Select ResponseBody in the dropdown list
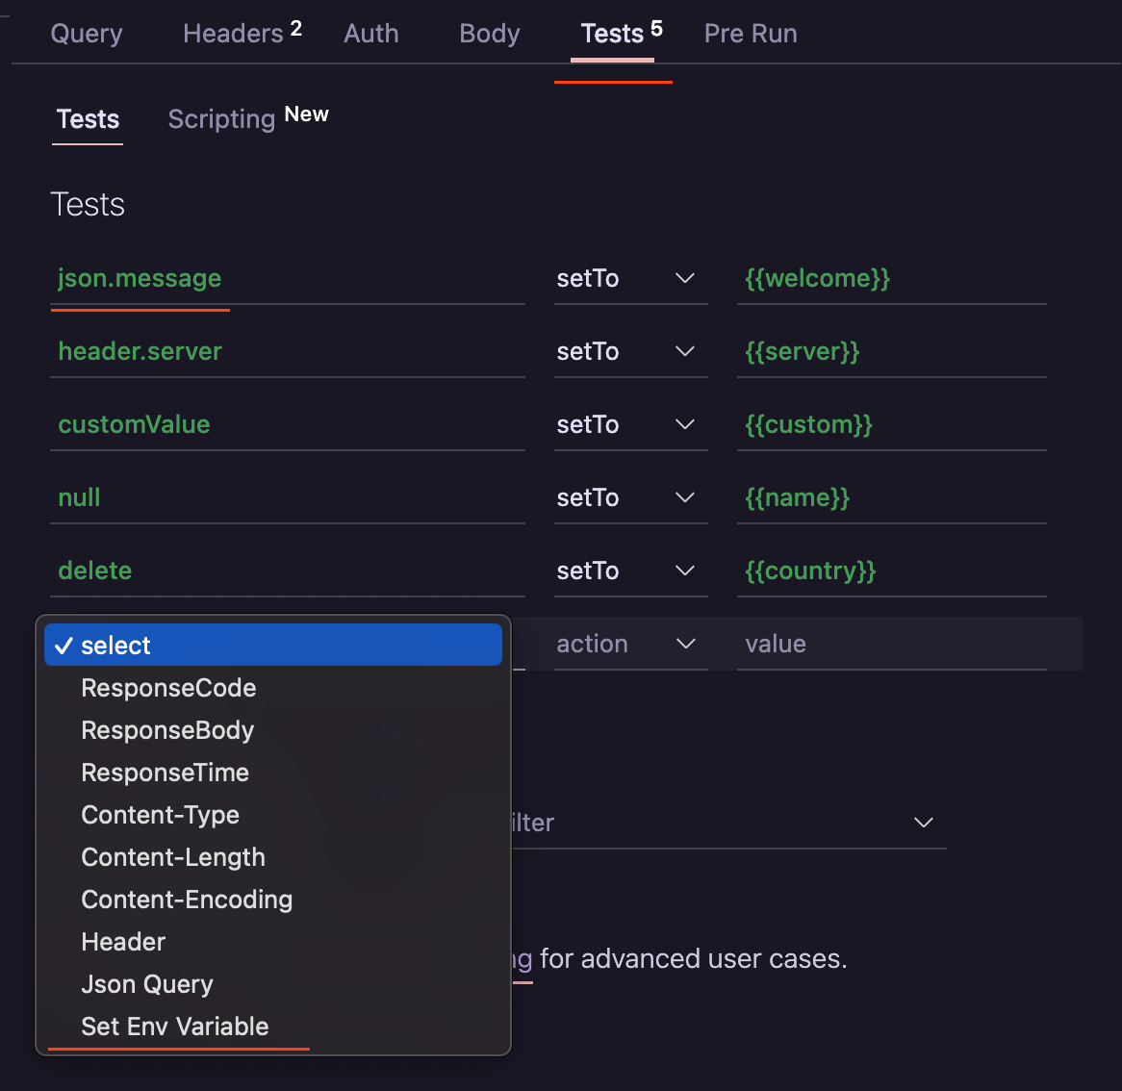The width and height of the screenshot is (1122, 1091). 166,729
